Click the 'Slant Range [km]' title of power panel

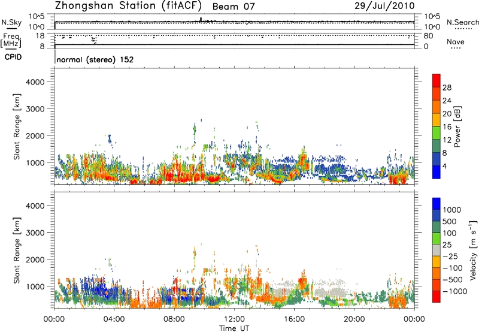tap(17, 126)
